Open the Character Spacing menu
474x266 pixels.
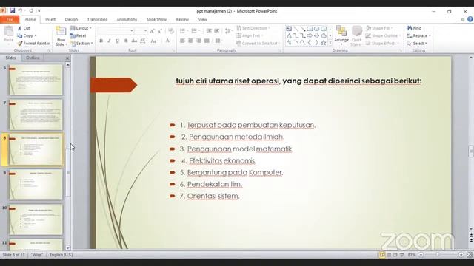click(143, 41)
